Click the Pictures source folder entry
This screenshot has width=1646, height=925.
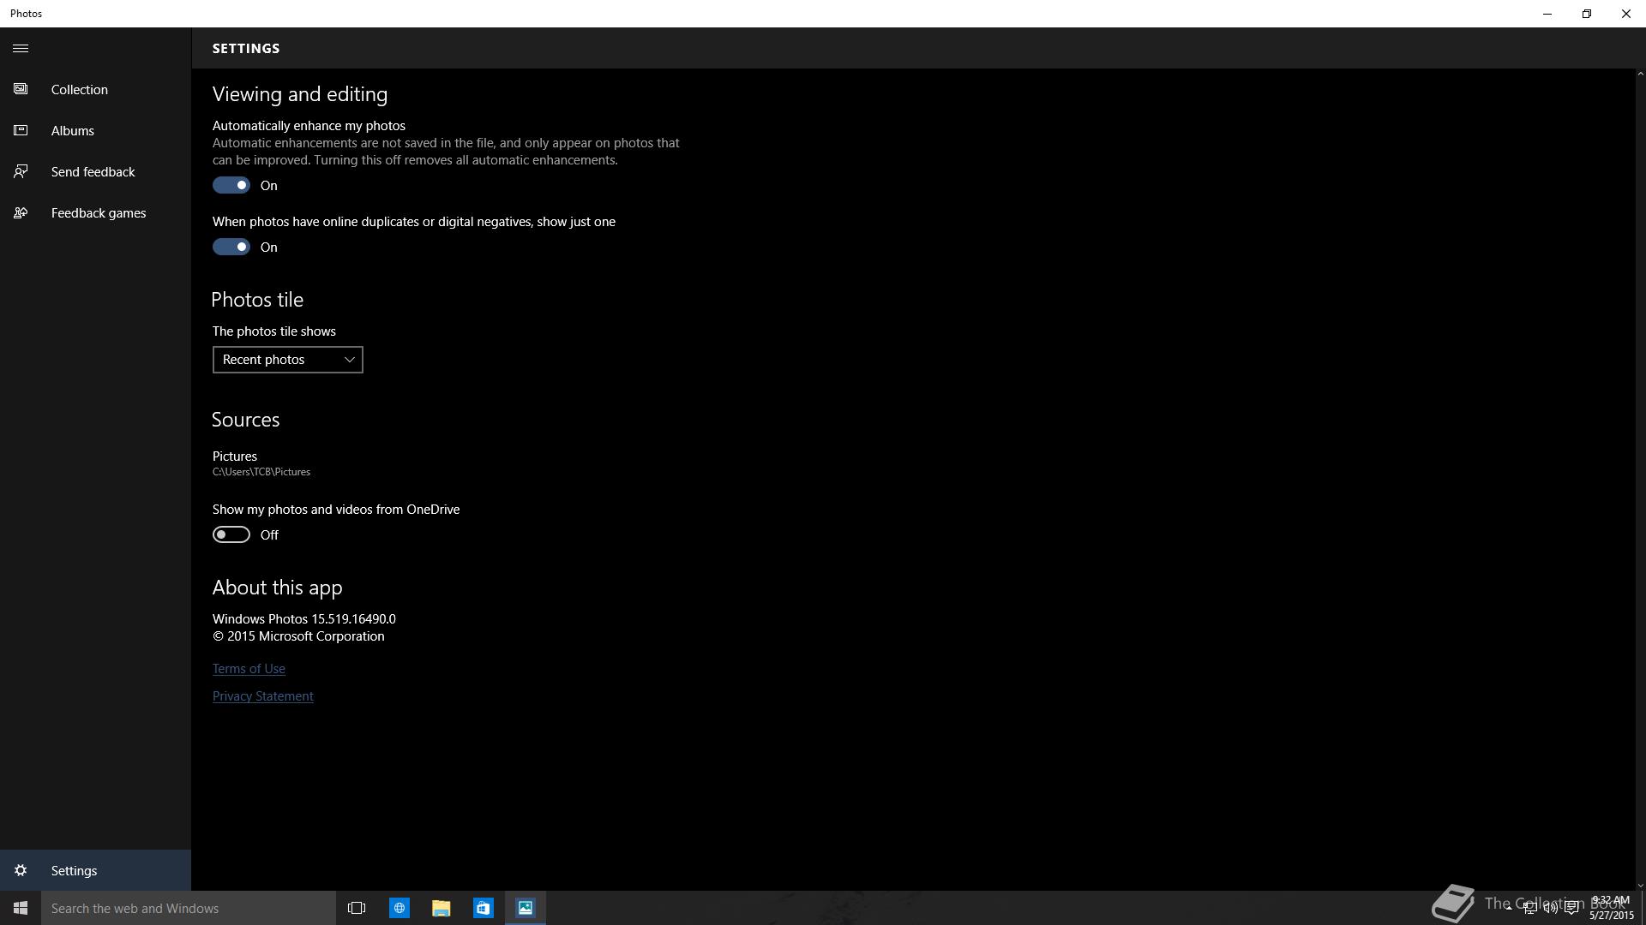coord(261,463)
